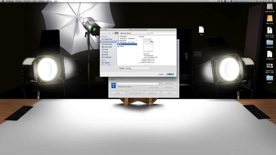Open the TrueCrypt application menu
This screenshot has width=276, height=155.
[9, 1]
